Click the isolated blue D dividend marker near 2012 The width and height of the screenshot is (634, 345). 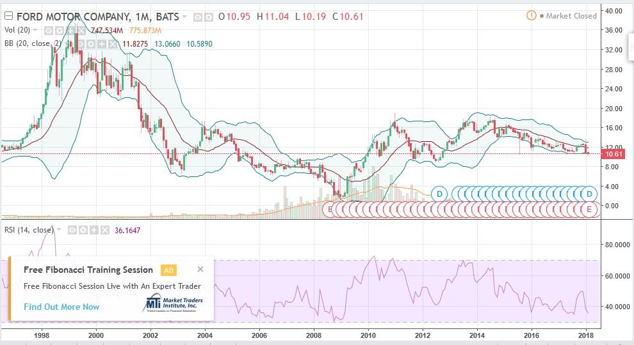point(439,194)
